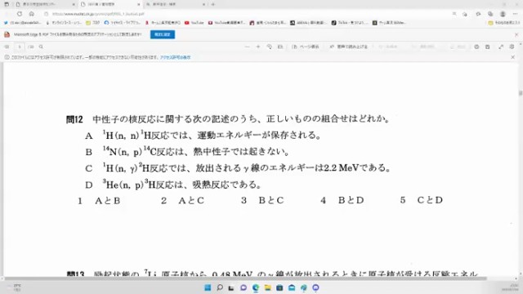Open the tab actions menu icon left of the tabs

pos(7,4)
